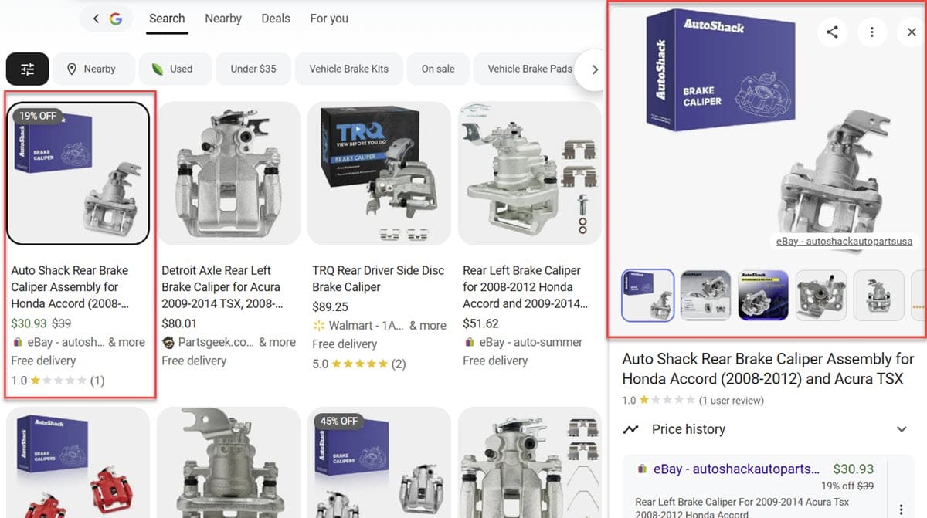
Task: Close the product detail panel
Action: (x=912, y=32)
